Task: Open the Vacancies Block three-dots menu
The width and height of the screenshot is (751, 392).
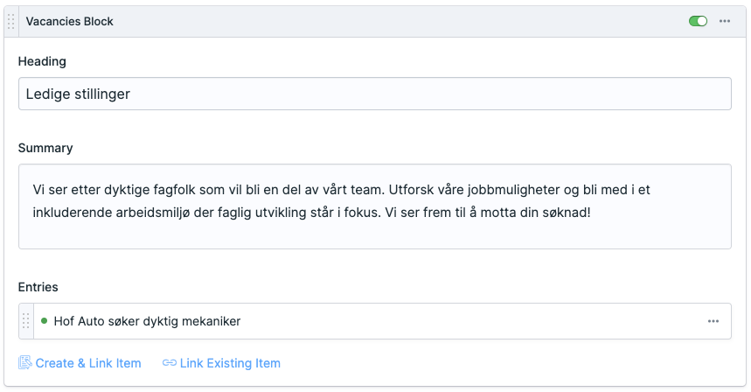Action: pyautogui.click(x=725, y=21)
